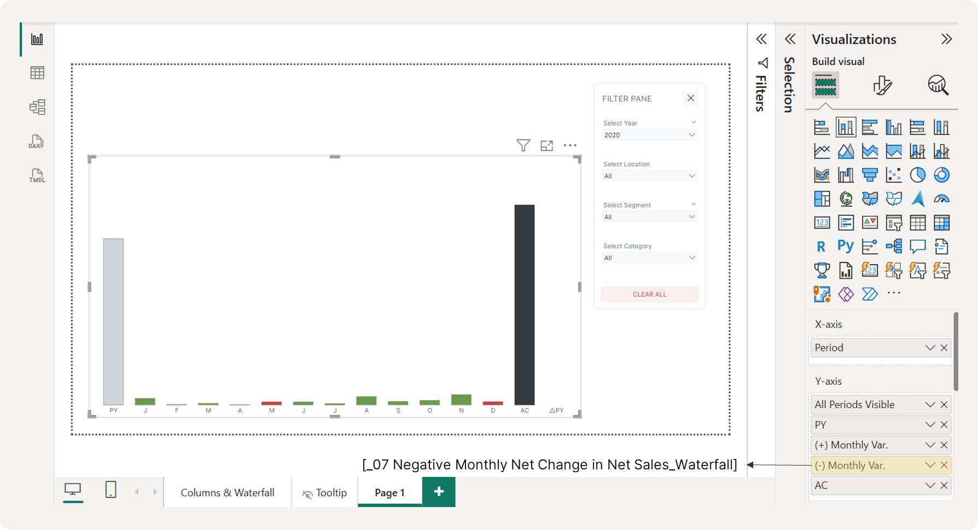The image size is (978, 530).
Task: Switch to mobile layout view
Action: [110, 490]
